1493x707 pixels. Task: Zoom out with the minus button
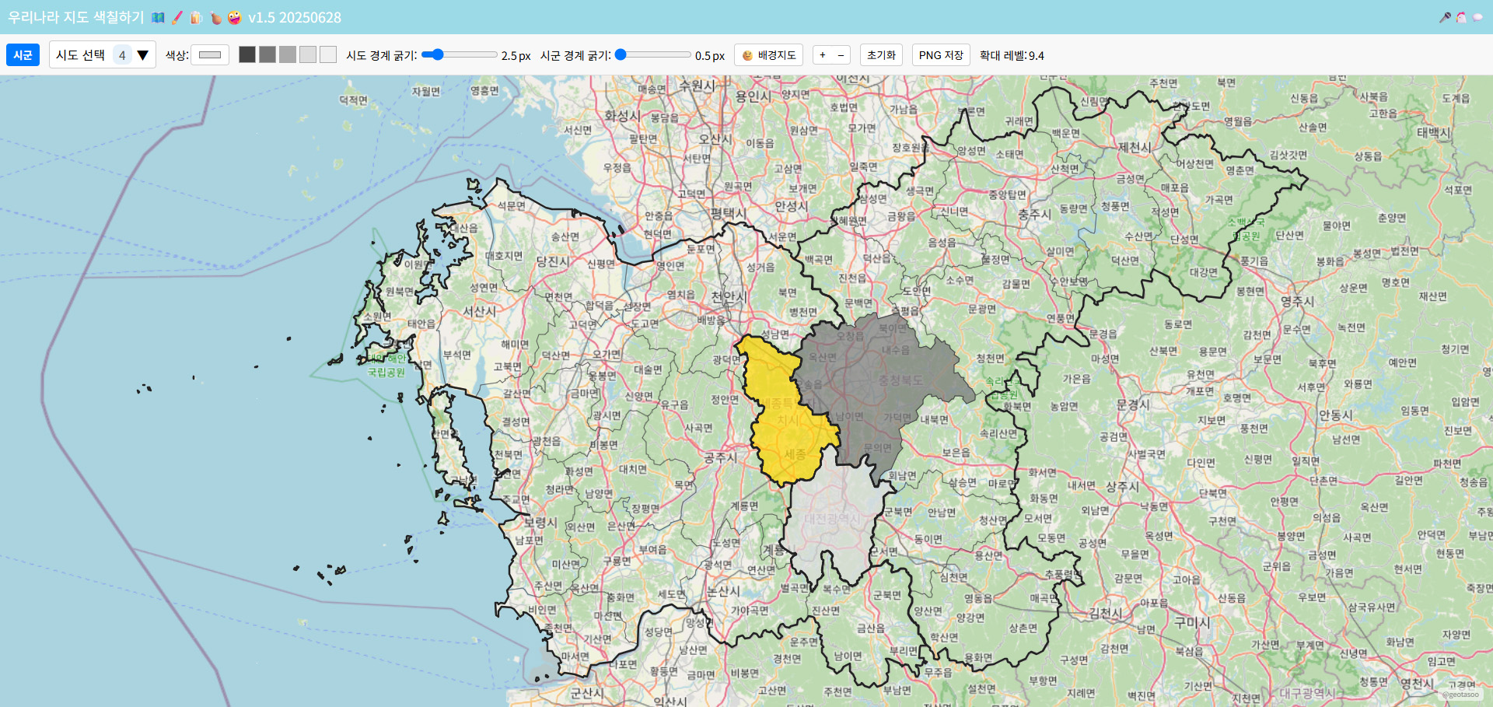point(841,55)
